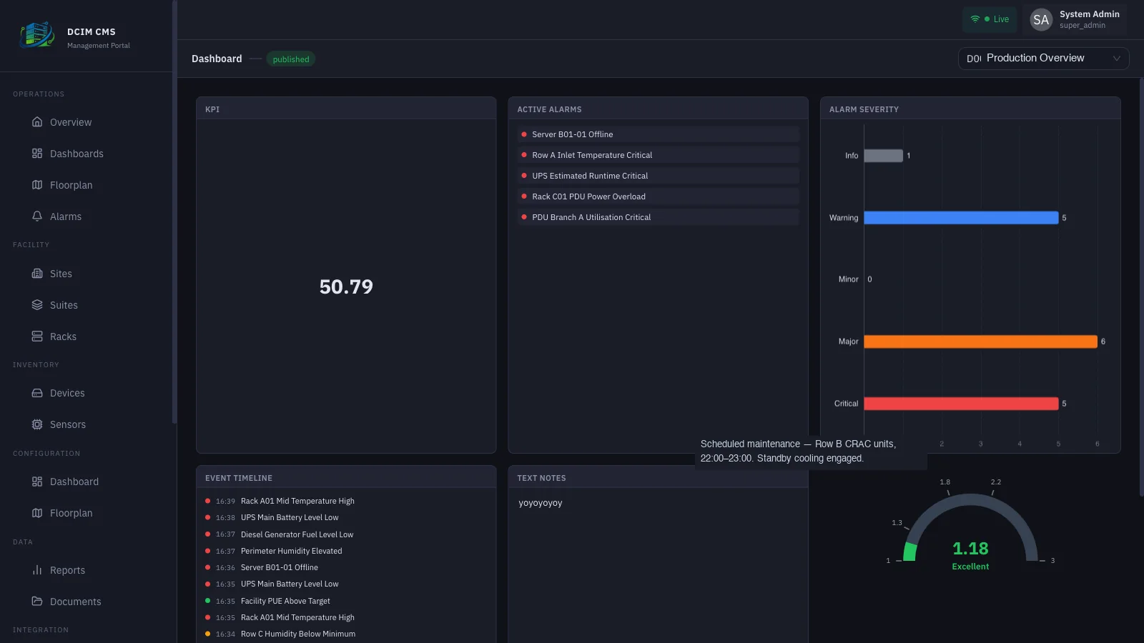Click the dropdown chevron beside Production Overview
The height and width of the screenshot is (643, 1144).
pos(1116,59)
